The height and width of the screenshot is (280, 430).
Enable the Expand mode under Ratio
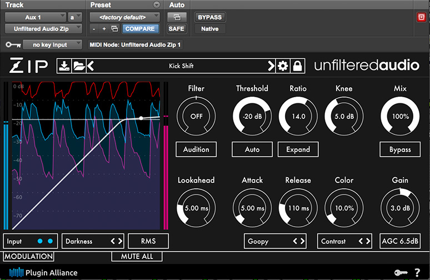[x=298, y=149]
